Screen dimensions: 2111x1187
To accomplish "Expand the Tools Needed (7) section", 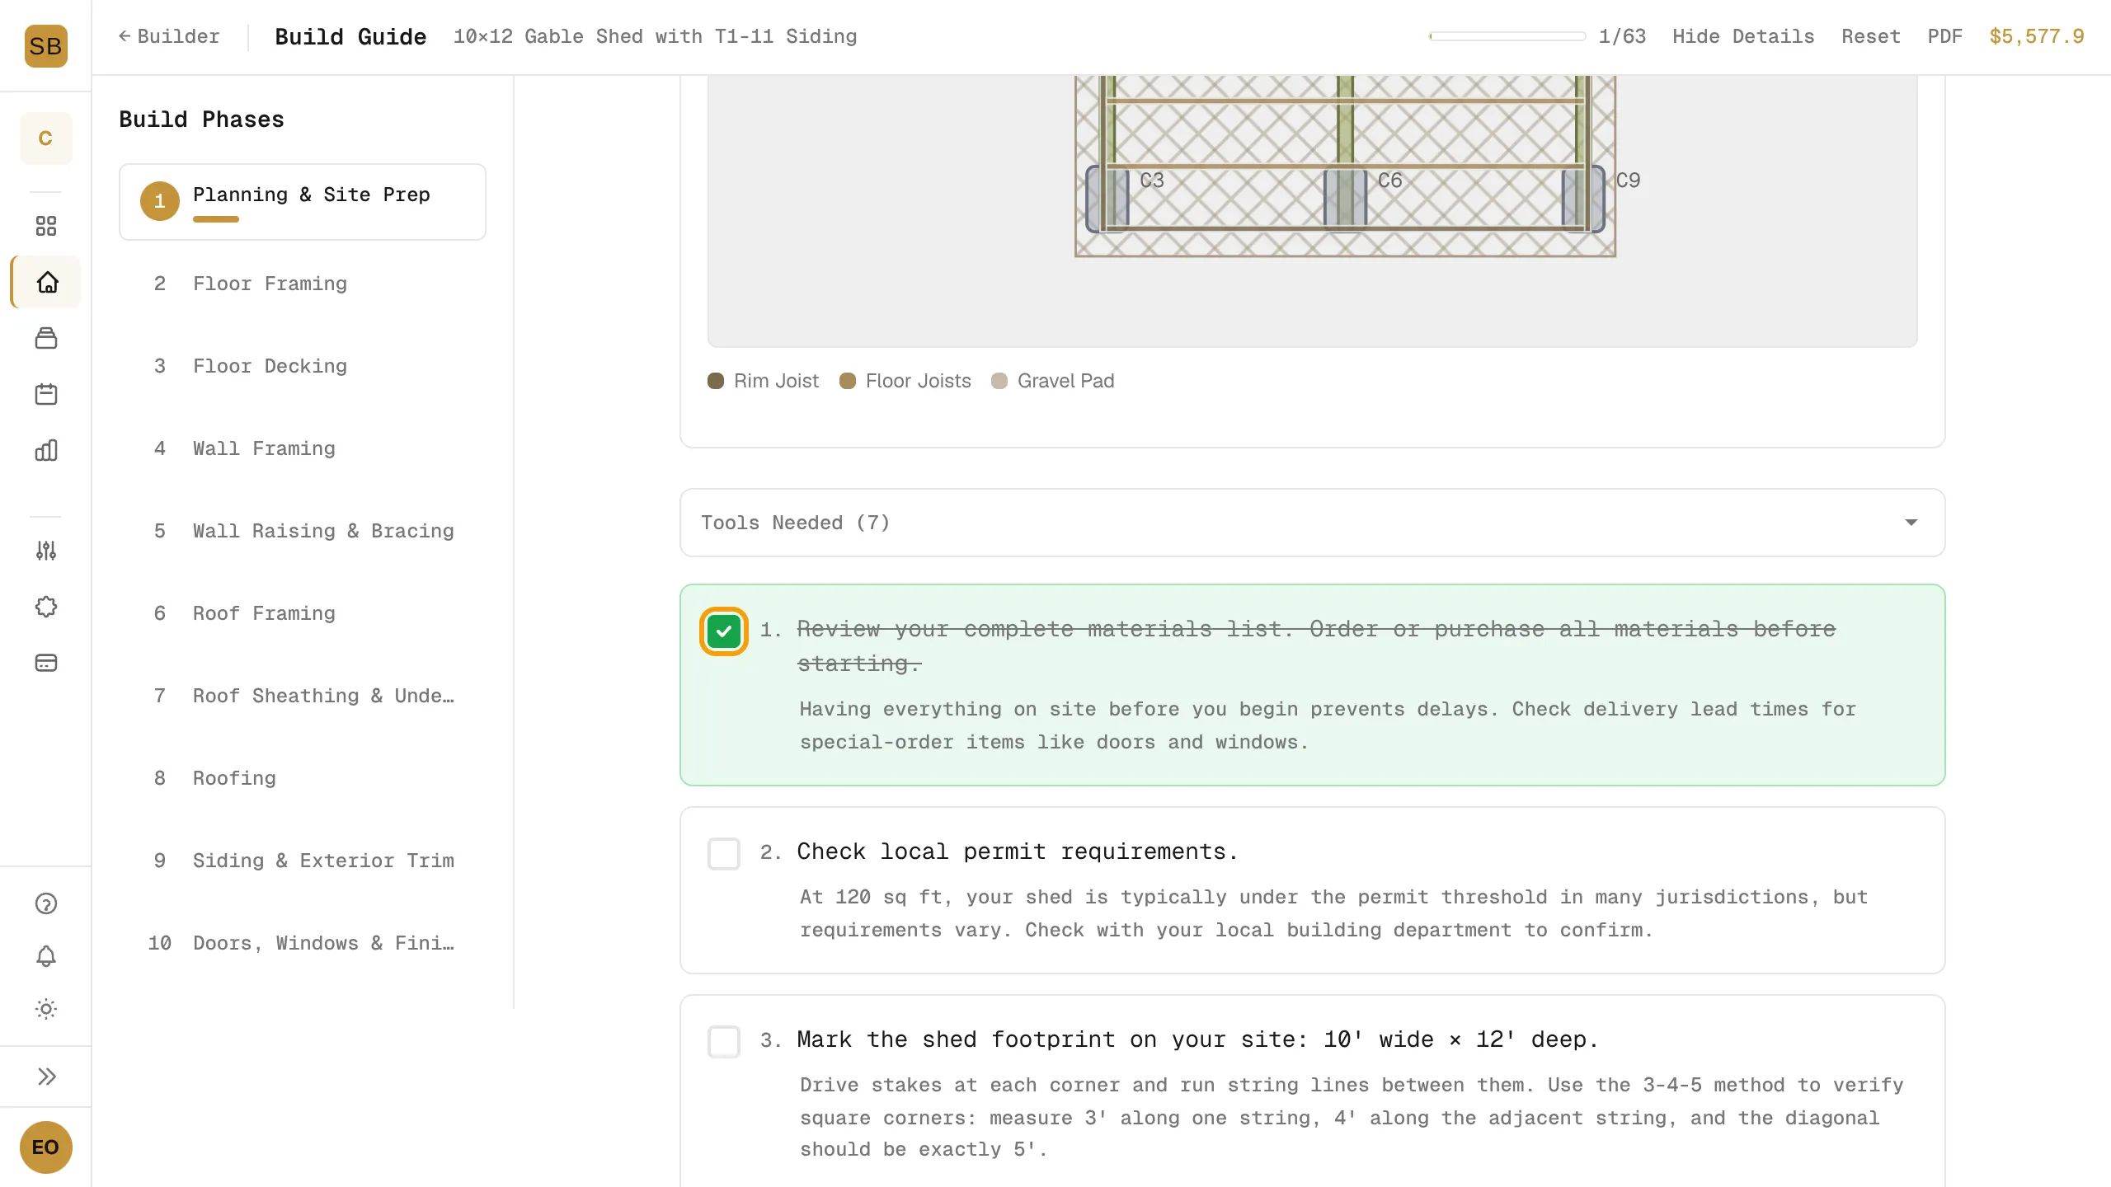I will pyautogui.click(x=1312, y=523).
